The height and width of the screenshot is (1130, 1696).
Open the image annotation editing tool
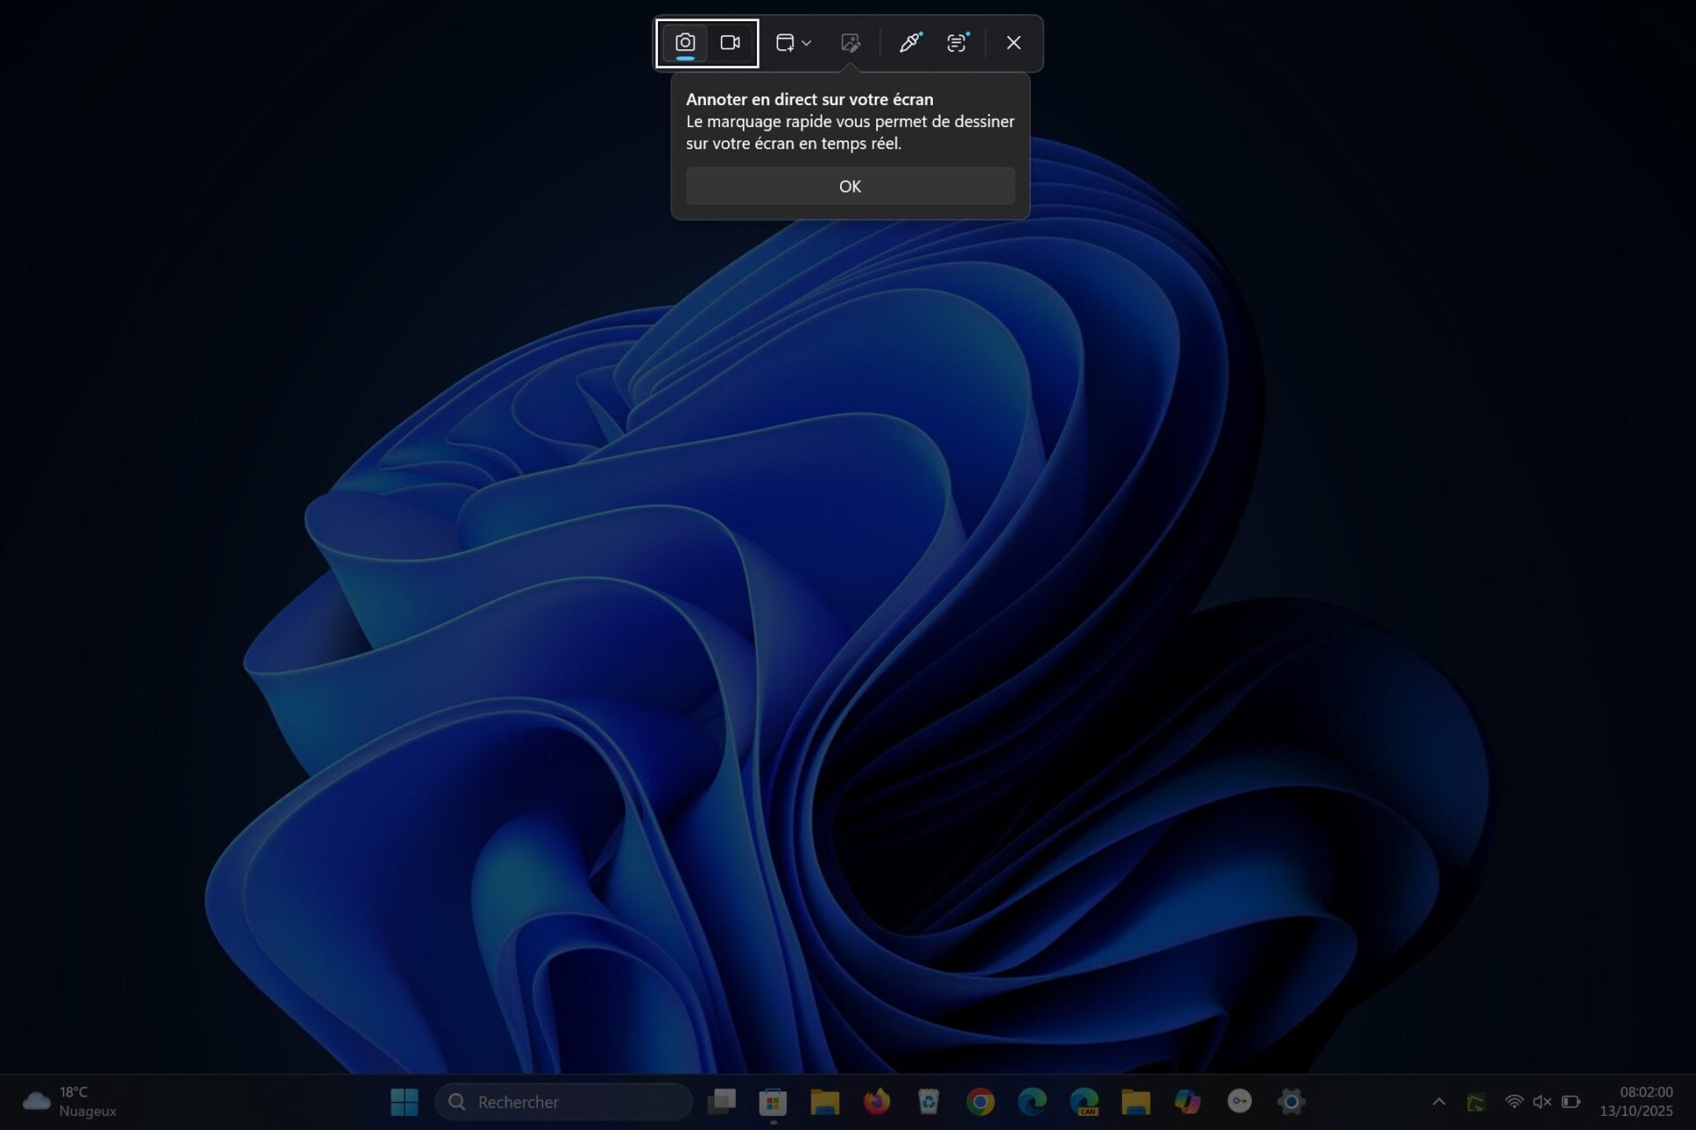[850, 43]
